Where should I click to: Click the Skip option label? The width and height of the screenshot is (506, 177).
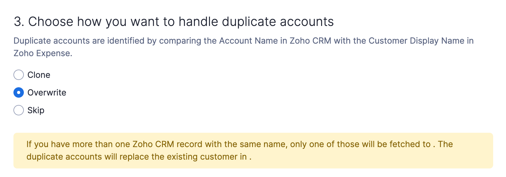coord(36,110)
